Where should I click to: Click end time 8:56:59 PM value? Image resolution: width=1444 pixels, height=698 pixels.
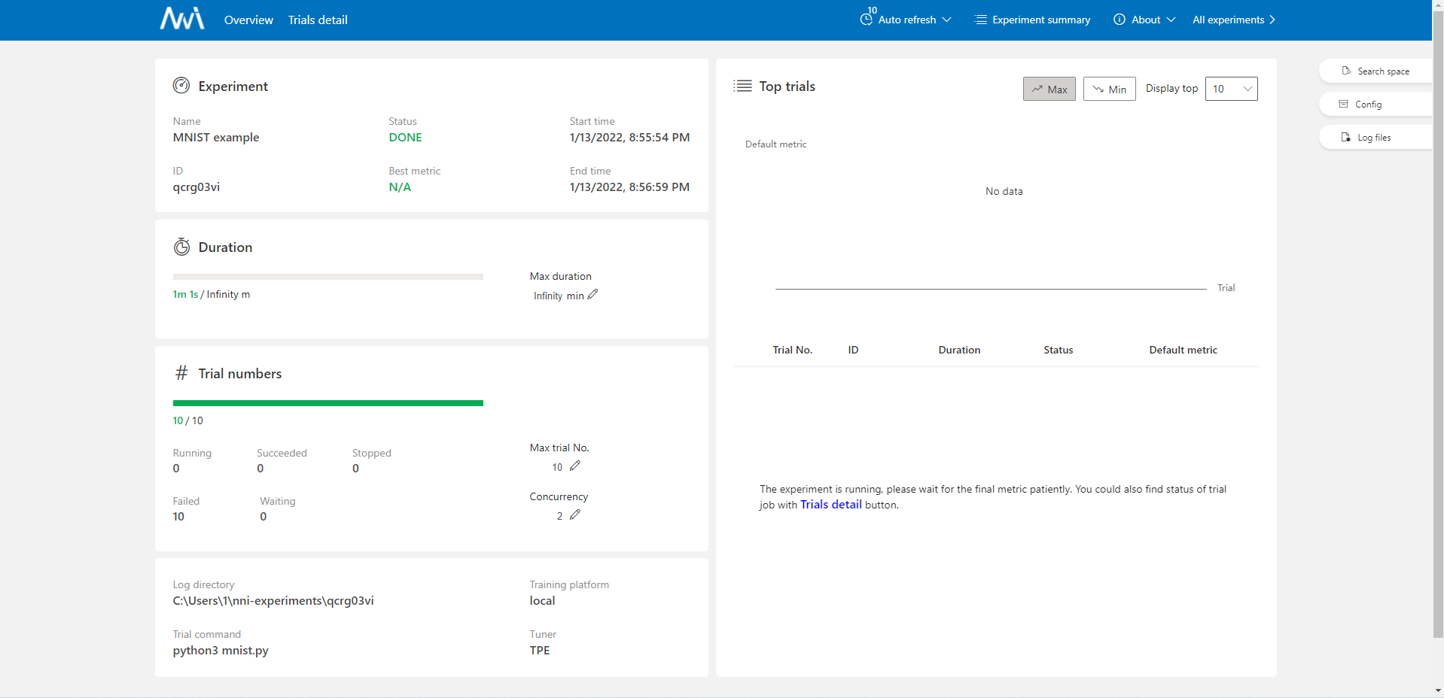(x=629, y=187)
